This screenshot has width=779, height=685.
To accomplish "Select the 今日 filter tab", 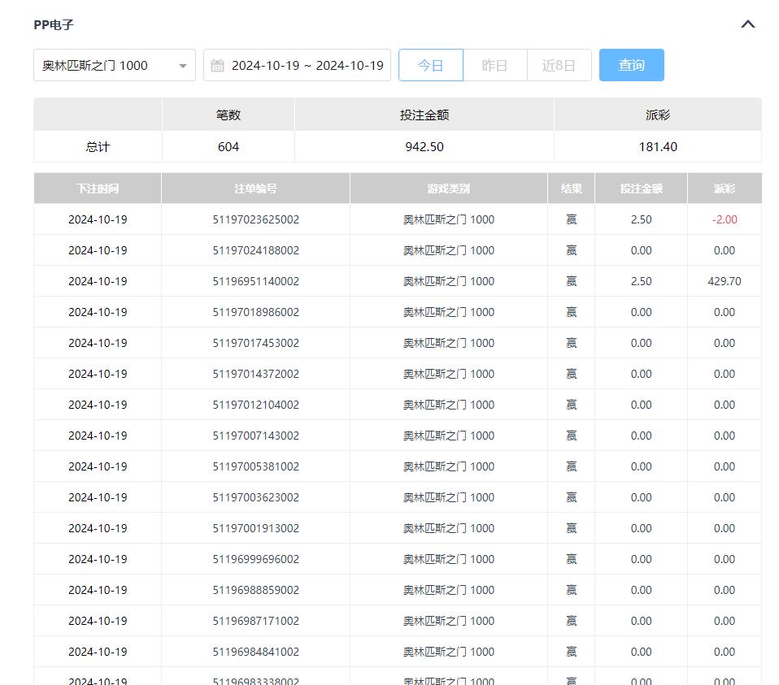I will pos(430,65).
